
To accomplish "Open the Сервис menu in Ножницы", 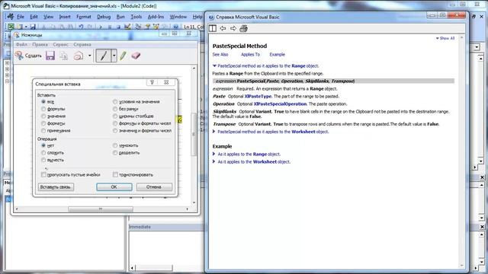I will pos(60,44).
